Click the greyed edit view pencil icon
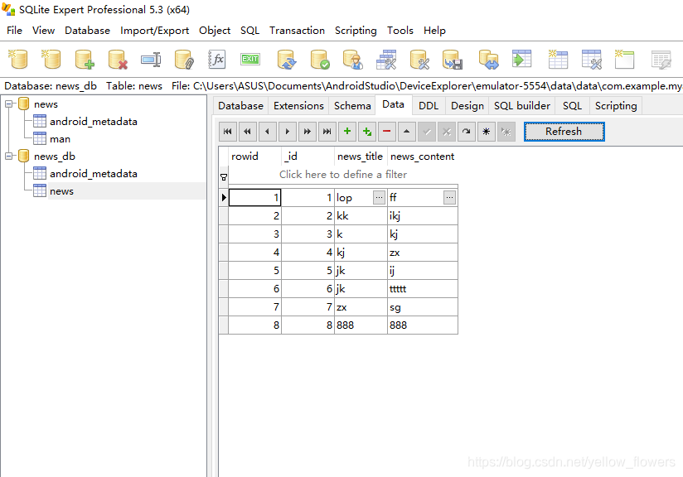683x477 pixels. tap(661, 59)
